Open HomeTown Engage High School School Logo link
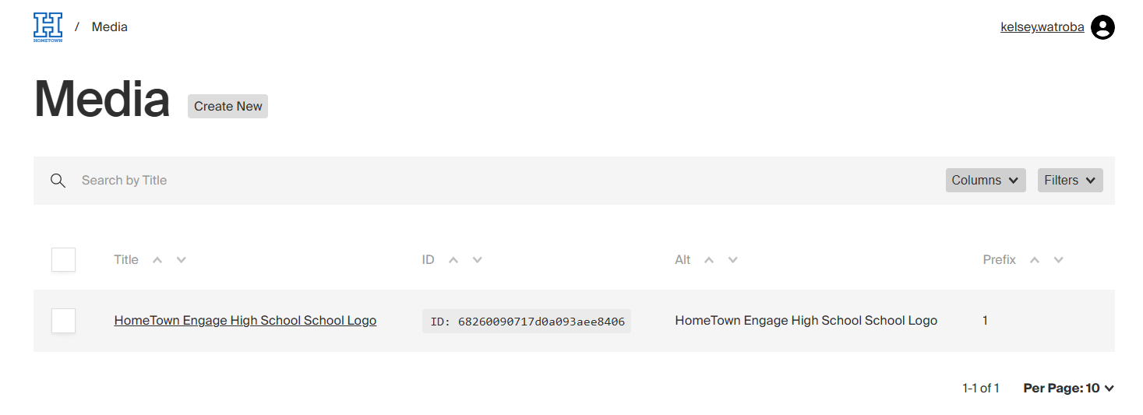 click(x=245, y=321)
